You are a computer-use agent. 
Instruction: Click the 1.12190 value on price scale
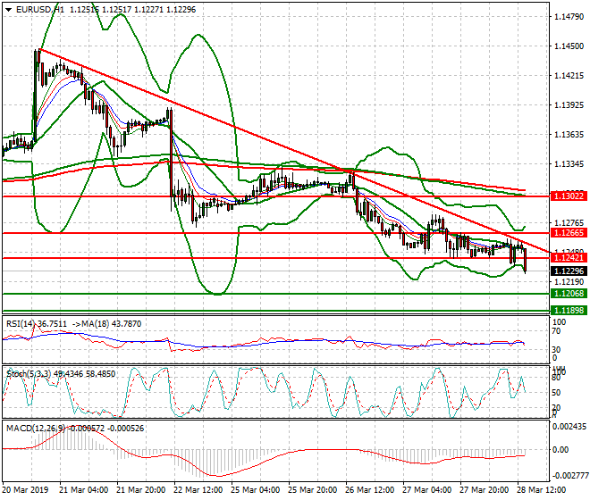pos(569,281)
